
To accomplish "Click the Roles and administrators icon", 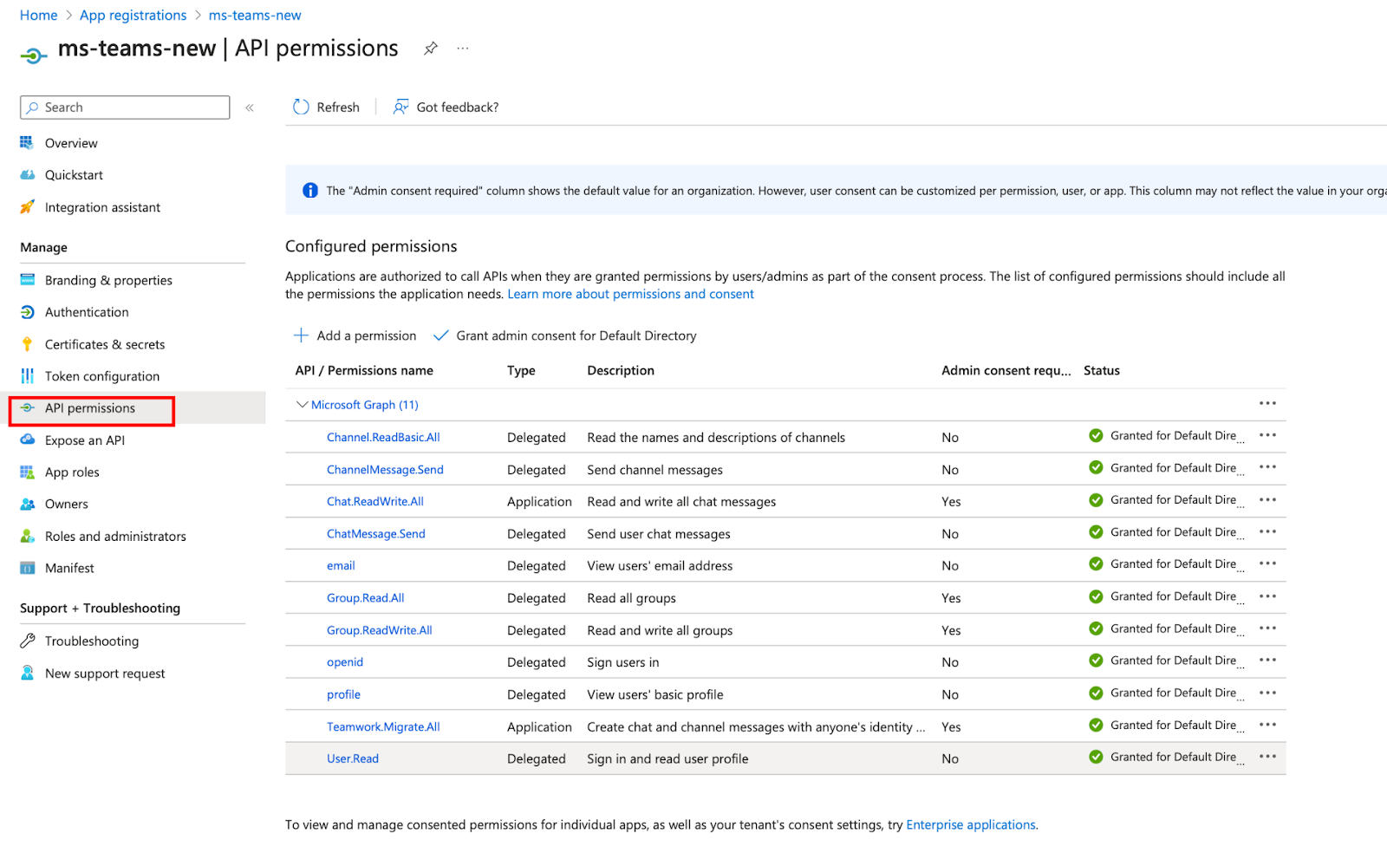I will [x=27, y=537].
